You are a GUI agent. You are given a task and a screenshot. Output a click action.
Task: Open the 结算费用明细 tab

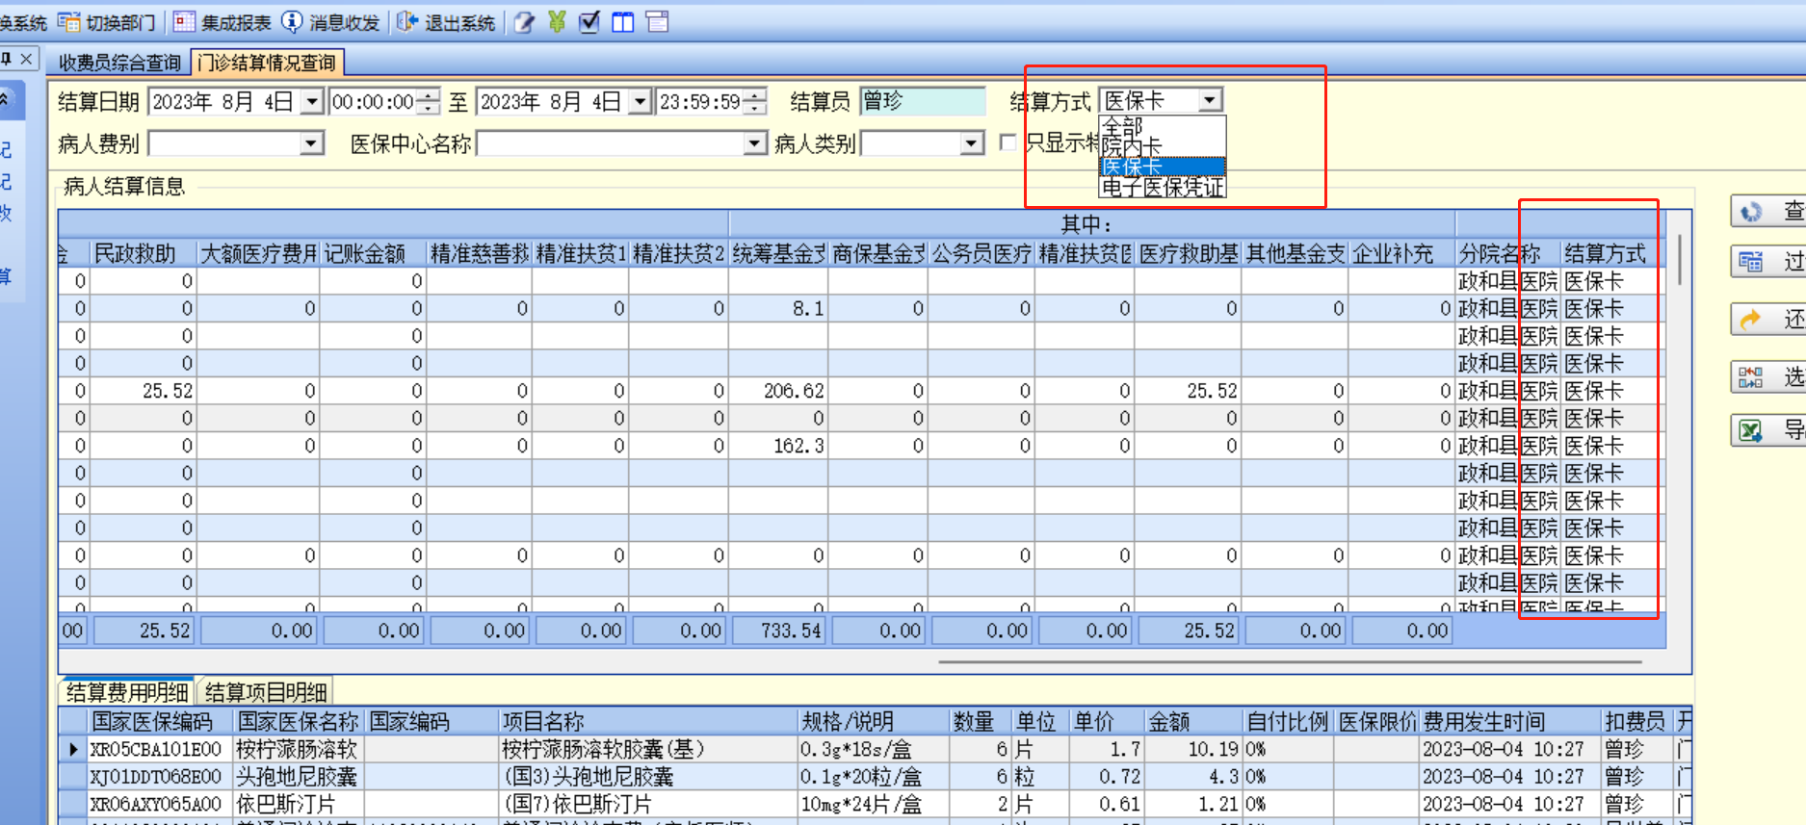(127, 692)
